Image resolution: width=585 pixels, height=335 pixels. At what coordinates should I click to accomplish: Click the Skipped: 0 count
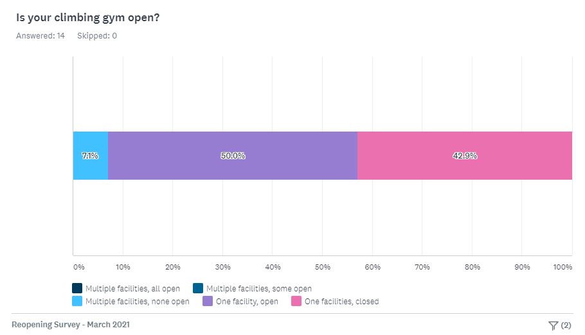97,36
